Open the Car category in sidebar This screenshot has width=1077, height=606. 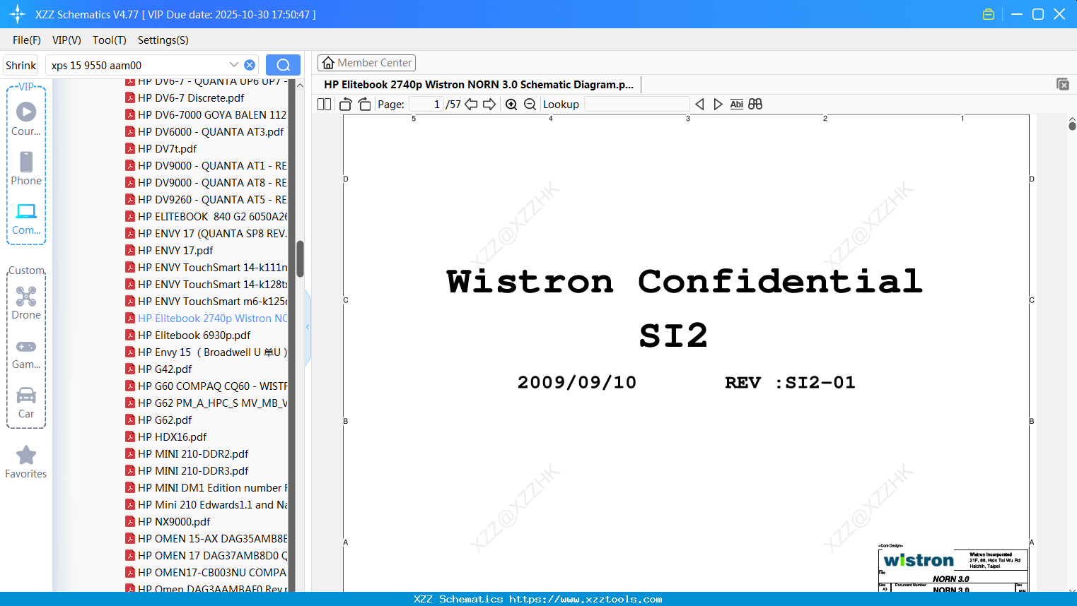tap(26, 403)
